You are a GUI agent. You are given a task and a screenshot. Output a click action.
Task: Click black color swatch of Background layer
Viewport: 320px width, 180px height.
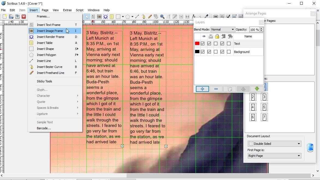[x=197, y=52]
